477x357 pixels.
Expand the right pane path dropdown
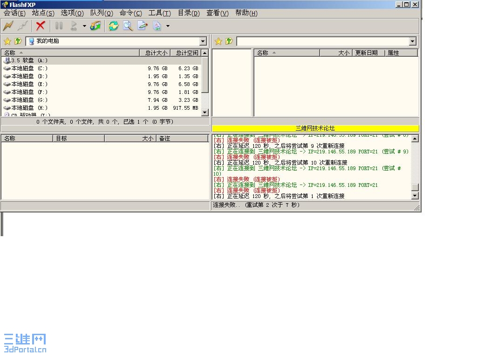coord(413,41)
